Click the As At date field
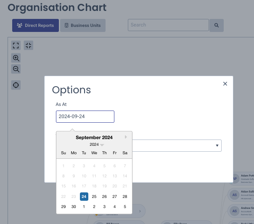Screen dimensions: 254x224 coord(85,116)
